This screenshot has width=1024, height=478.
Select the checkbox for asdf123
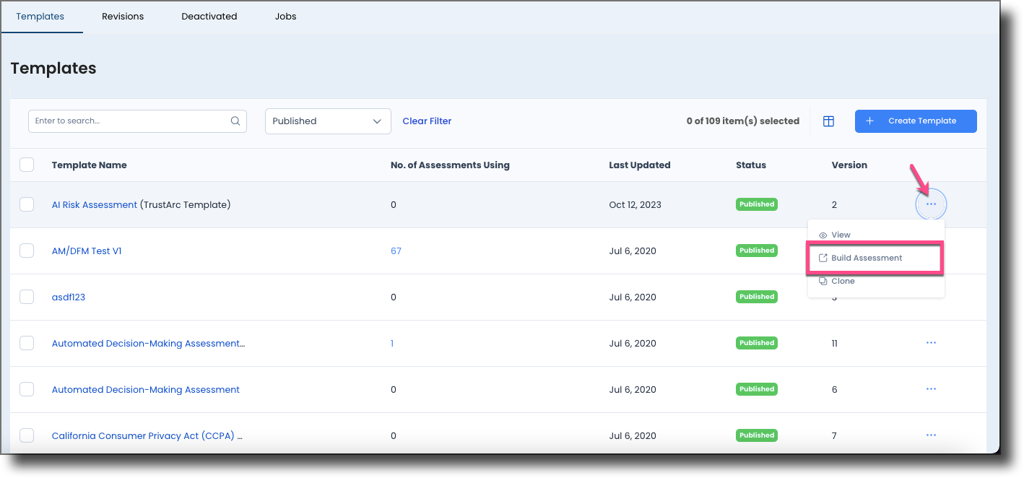tap(27, 297)
